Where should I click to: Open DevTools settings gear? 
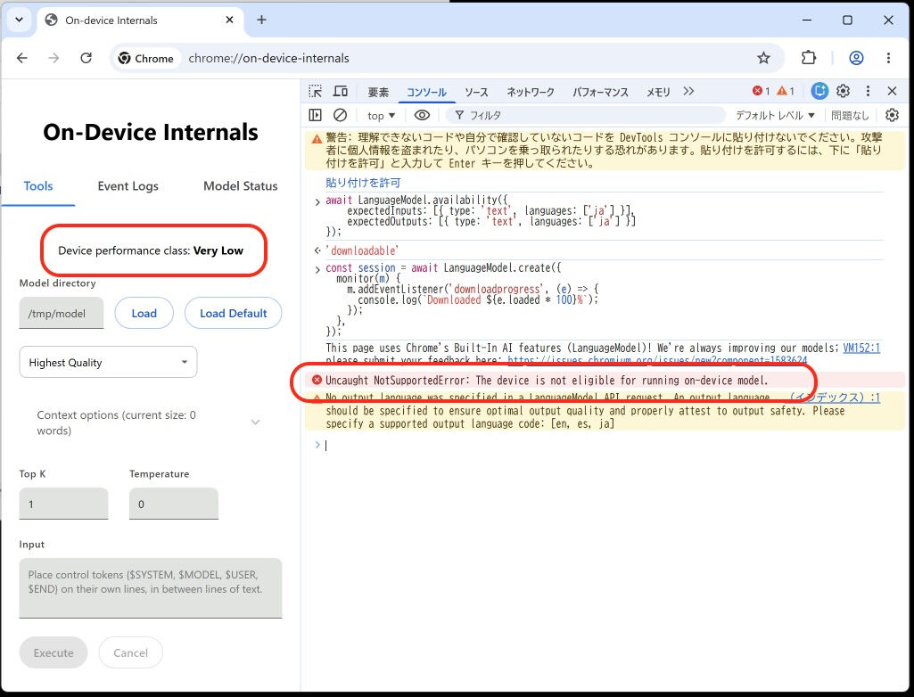(x=843, y=91)
